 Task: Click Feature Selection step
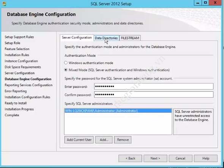tap(17, 49)
